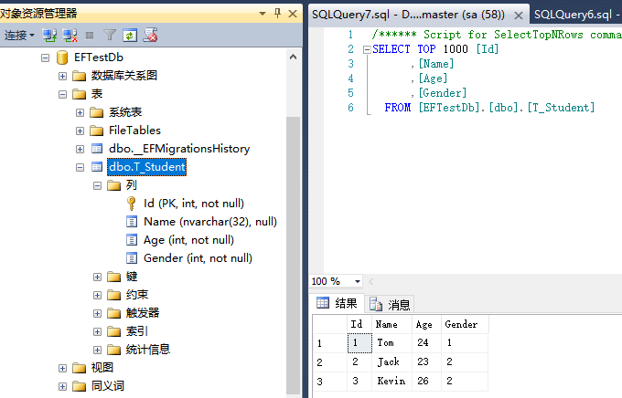Select the Gender (int, not null) column
Screen dimensions: 622x398
(x=198, y=257)
